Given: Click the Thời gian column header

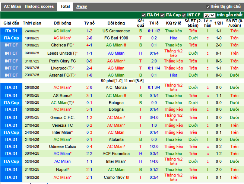Looking at the screenshot, I should [x=32, y=23].
